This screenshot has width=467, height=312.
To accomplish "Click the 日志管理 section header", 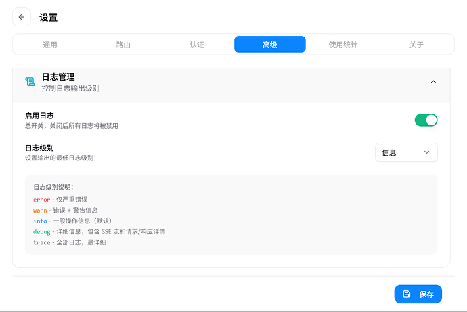I will click(231, 82).
